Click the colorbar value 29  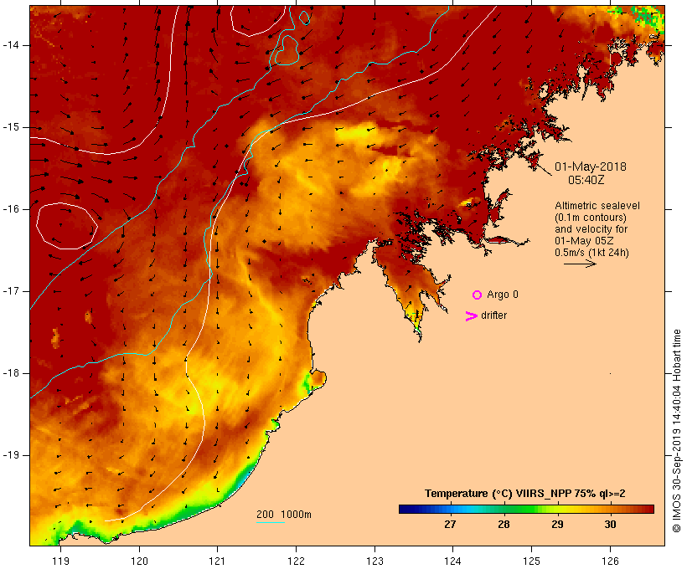(x=557, y=524)
